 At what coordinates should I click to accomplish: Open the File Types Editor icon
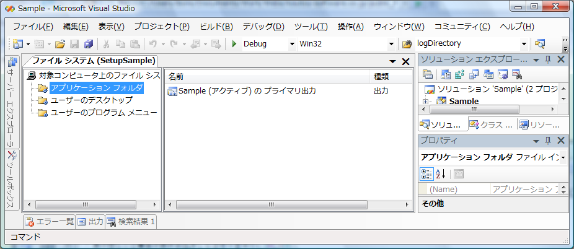[474, 74]
